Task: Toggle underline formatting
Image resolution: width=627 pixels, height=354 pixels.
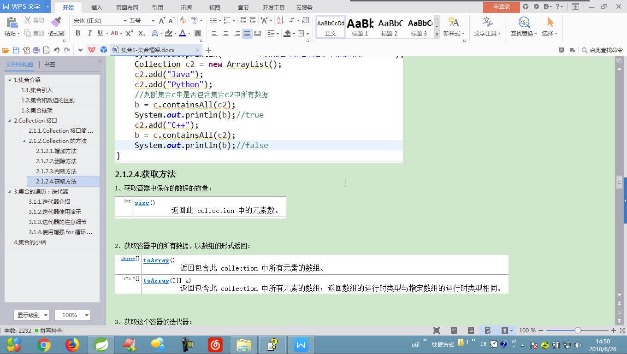Action: [x=100, y=33]
